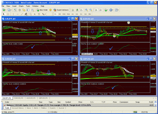Click the New Order button
This screenshot has width=158, height=114.
click(42, 10)
